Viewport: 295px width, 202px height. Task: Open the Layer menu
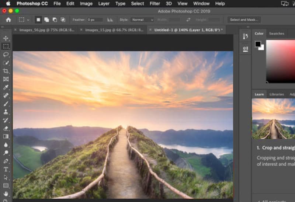pyautogui.click(x=104, y=4)
